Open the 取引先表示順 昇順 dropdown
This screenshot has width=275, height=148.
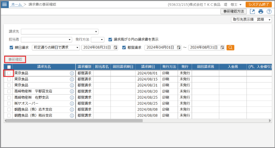pos(251,20)
